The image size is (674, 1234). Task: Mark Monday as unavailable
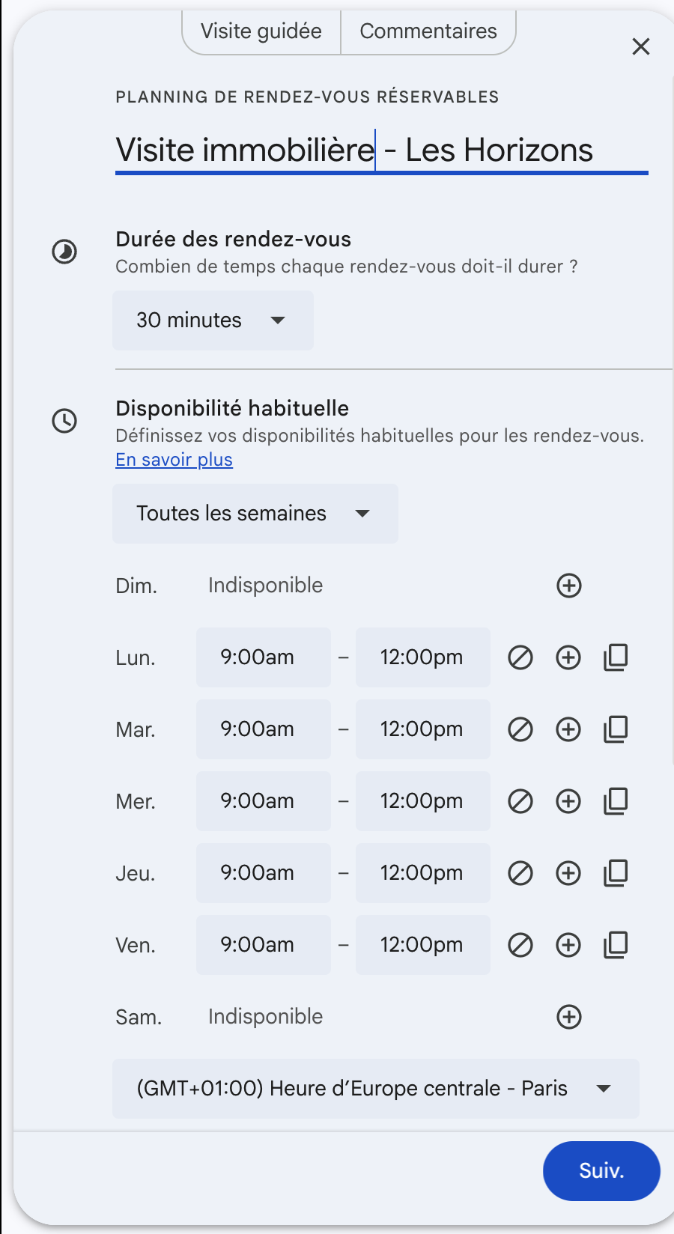click(520, 657)
